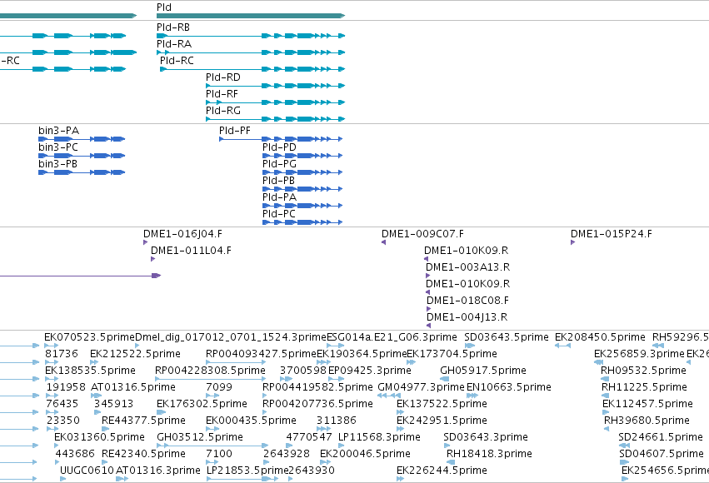Select the RE42340.5prime EST label

pos(143,455)
